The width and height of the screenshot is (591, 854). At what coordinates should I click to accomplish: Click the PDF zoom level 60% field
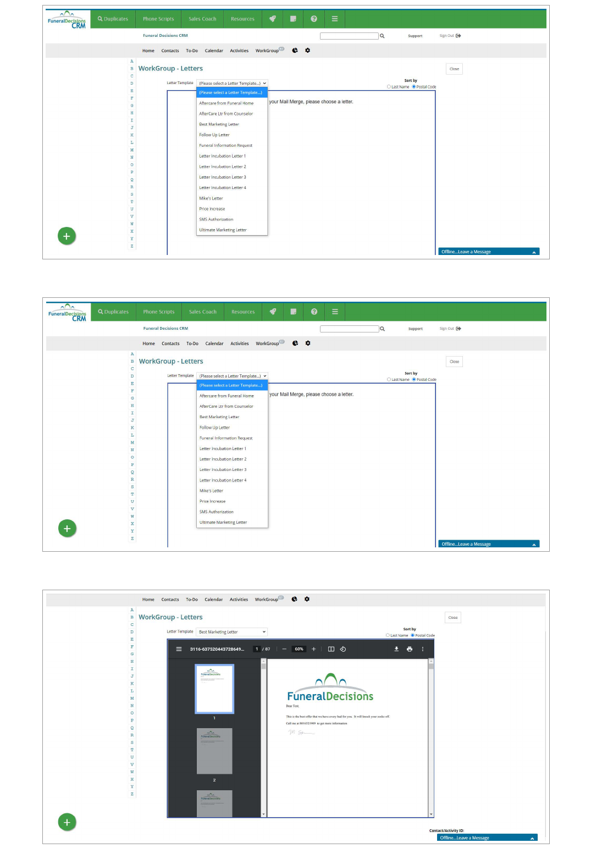(x=299, y=649)
